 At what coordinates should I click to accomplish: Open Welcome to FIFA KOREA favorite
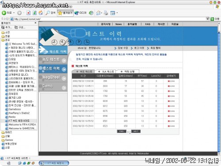pyautogui.click(x=21, y=124)
